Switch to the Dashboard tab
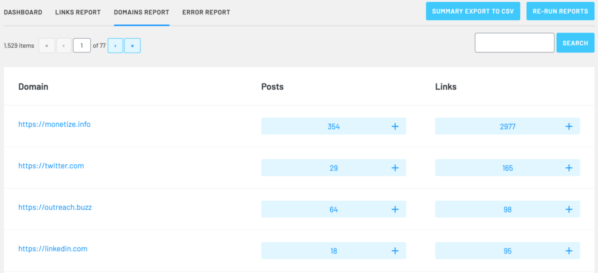 click(x=23, y=12)
